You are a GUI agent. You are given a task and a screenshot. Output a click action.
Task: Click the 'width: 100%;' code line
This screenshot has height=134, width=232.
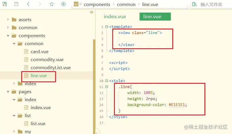click(141, 93)
